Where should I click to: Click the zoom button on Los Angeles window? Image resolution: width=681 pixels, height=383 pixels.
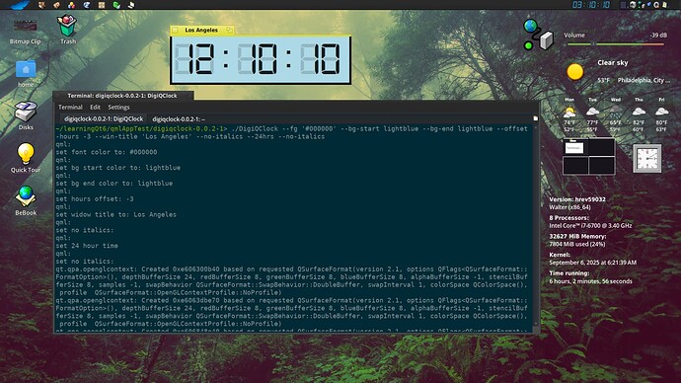click(229, 30)
